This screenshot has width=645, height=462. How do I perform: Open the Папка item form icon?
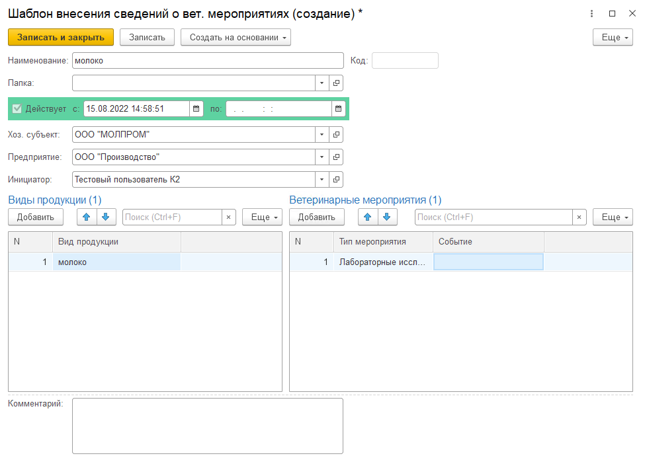coord(336,83)
